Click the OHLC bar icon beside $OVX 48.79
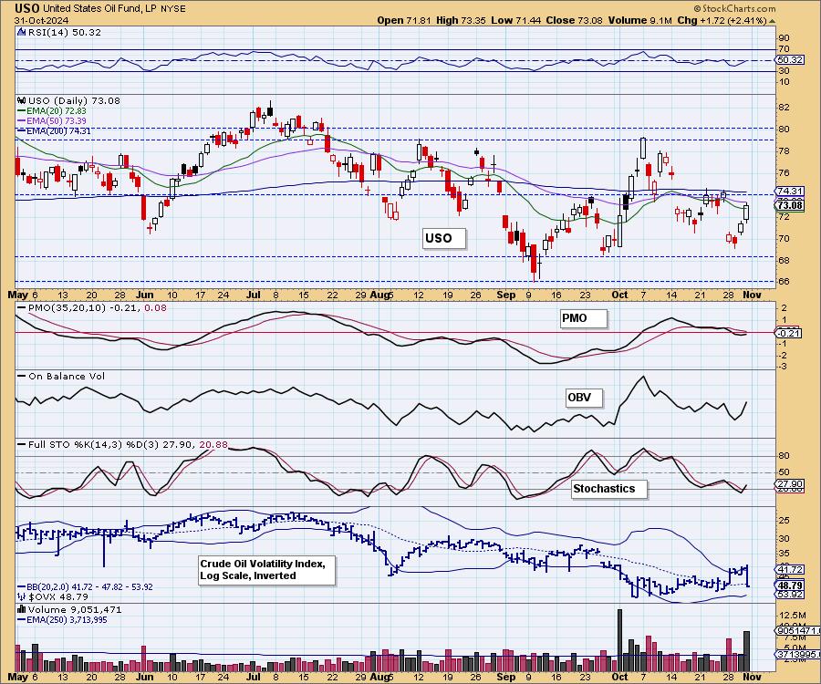Image resolution: width=821 pixels, height=684 pixels. pos(22,596)
